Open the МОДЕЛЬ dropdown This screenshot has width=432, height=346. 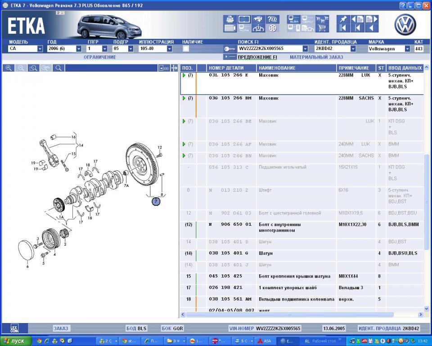(x=40, y=49)
